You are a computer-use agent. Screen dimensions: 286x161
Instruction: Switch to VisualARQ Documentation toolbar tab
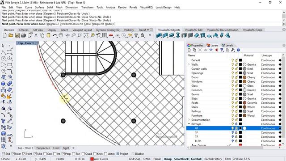(x=223, y=30)
